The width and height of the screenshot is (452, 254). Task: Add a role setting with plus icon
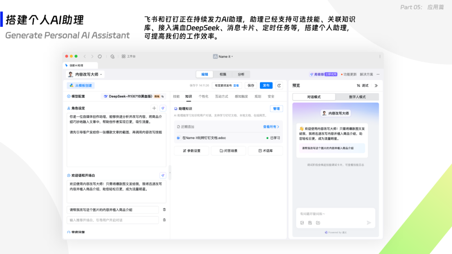pyautogui.click(x=154, y=108)
